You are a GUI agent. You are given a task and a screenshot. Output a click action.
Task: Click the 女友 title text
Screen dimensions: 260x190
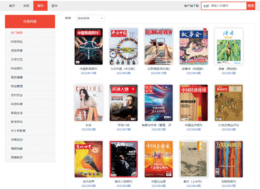point(89,125)
